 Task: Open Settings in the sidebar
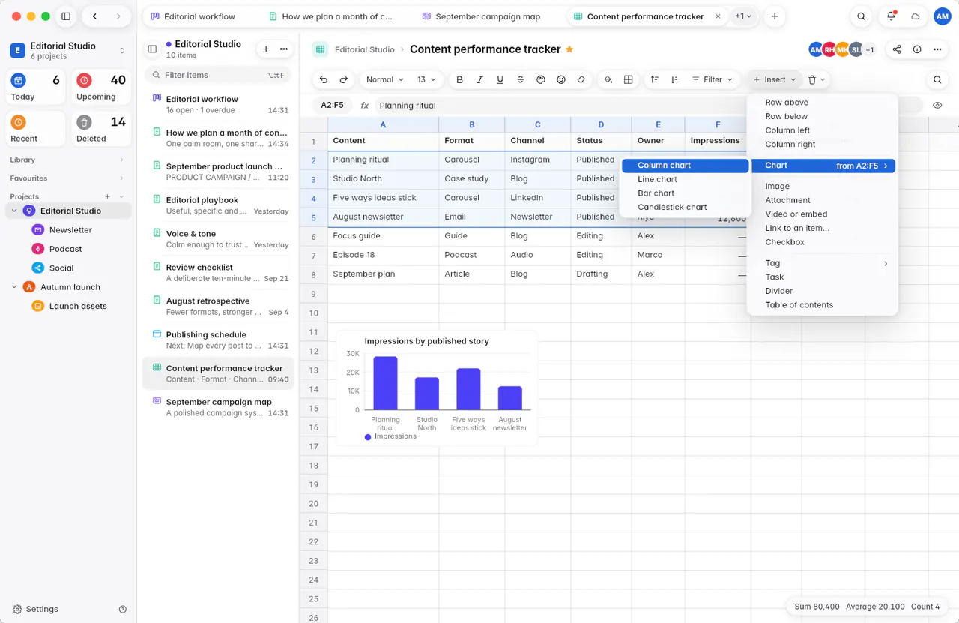tap(35, 610)
